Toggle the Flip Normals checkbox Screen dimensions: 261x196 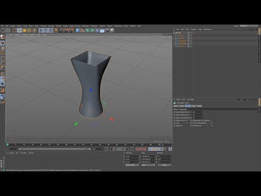(x=212, y=126)
